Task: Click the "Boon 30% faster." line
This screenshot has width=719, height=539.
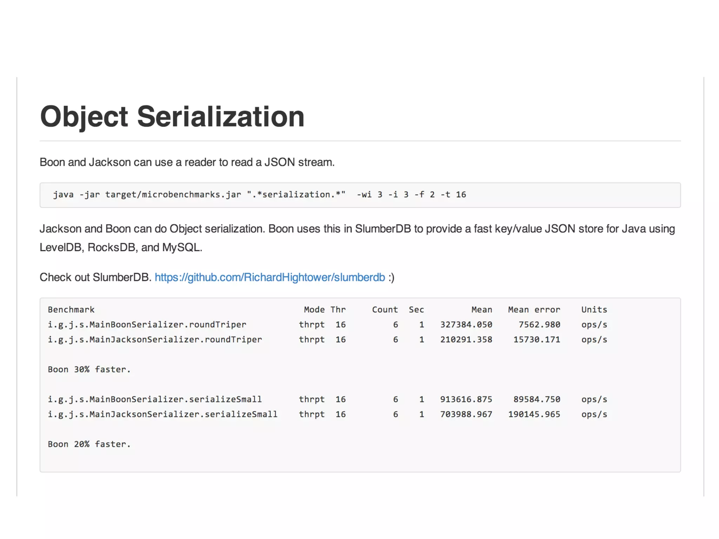Action: (x=89, y=370)
